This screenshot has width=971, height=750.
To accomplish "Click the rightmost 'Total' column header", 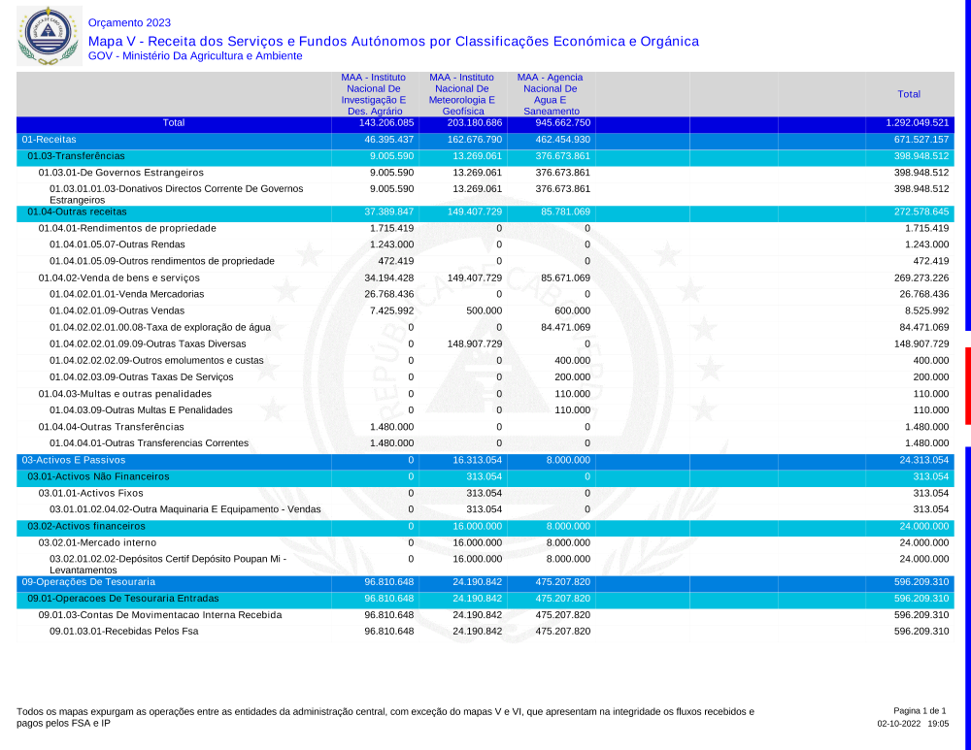I will coord(909,94).
